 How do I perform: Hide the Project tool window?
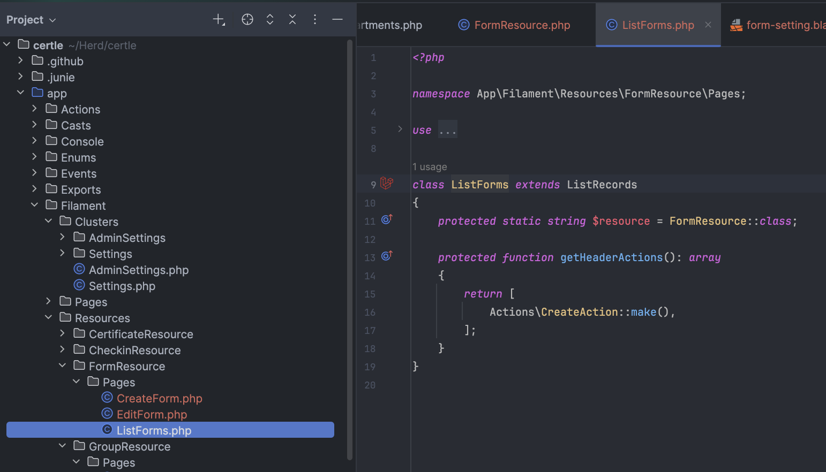point(337,20)
